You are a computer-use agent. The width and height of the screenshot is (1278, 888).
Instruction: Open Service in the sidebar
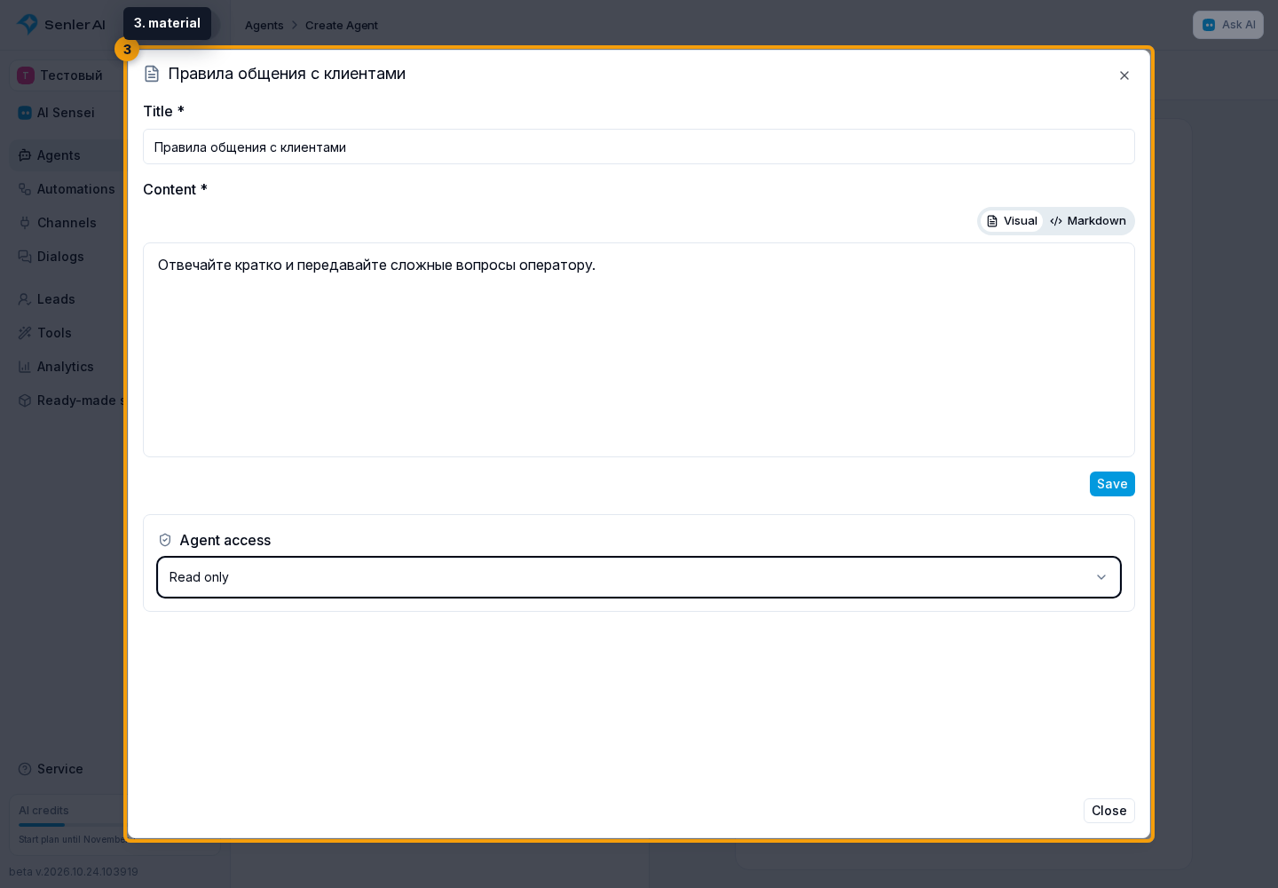[x=67, y=769]
